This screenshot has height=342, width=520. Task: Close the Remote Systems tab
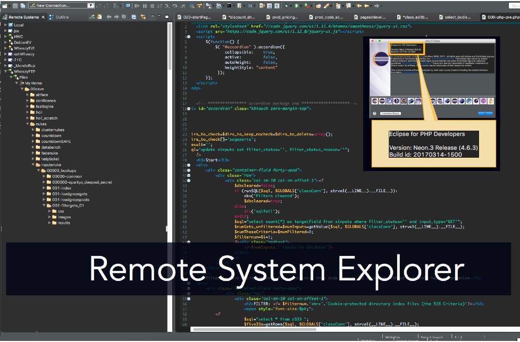click(x=43, y=17)
